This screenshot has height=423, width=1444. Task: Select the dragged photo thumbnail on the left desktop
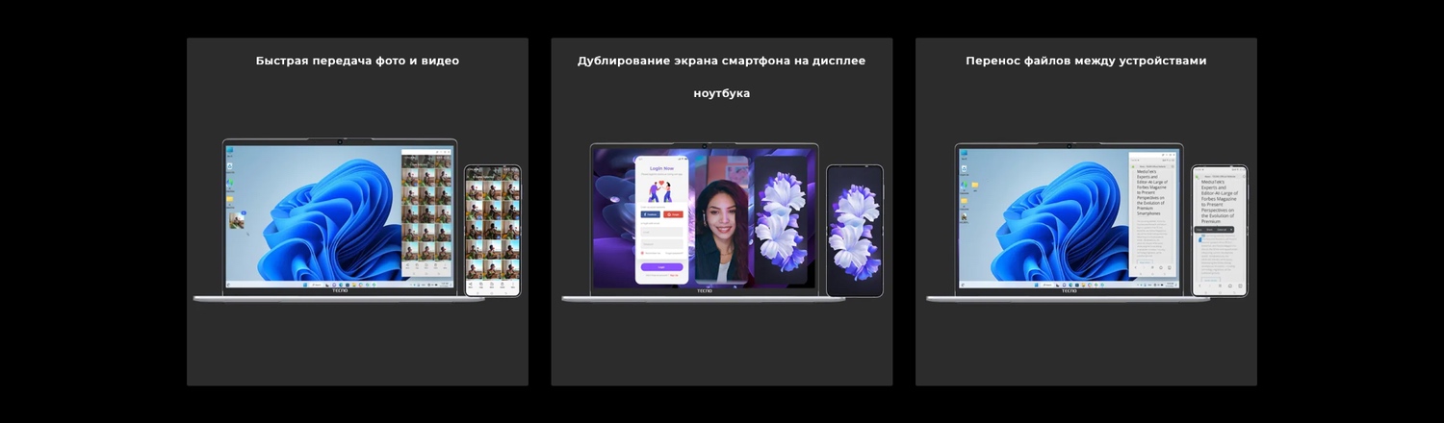236,220
